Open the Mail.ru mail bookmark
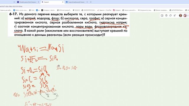This screenshot has width=189, height=106. [20, 10]
